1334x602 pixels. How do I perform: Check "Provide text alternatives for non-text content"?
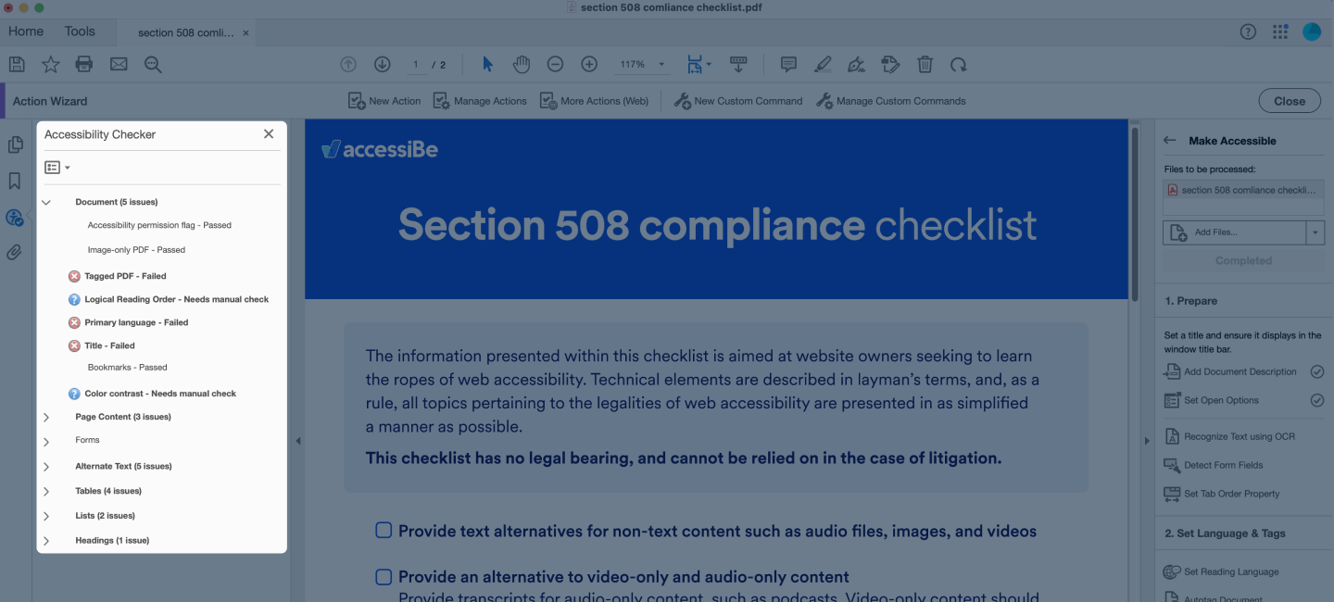384,530
